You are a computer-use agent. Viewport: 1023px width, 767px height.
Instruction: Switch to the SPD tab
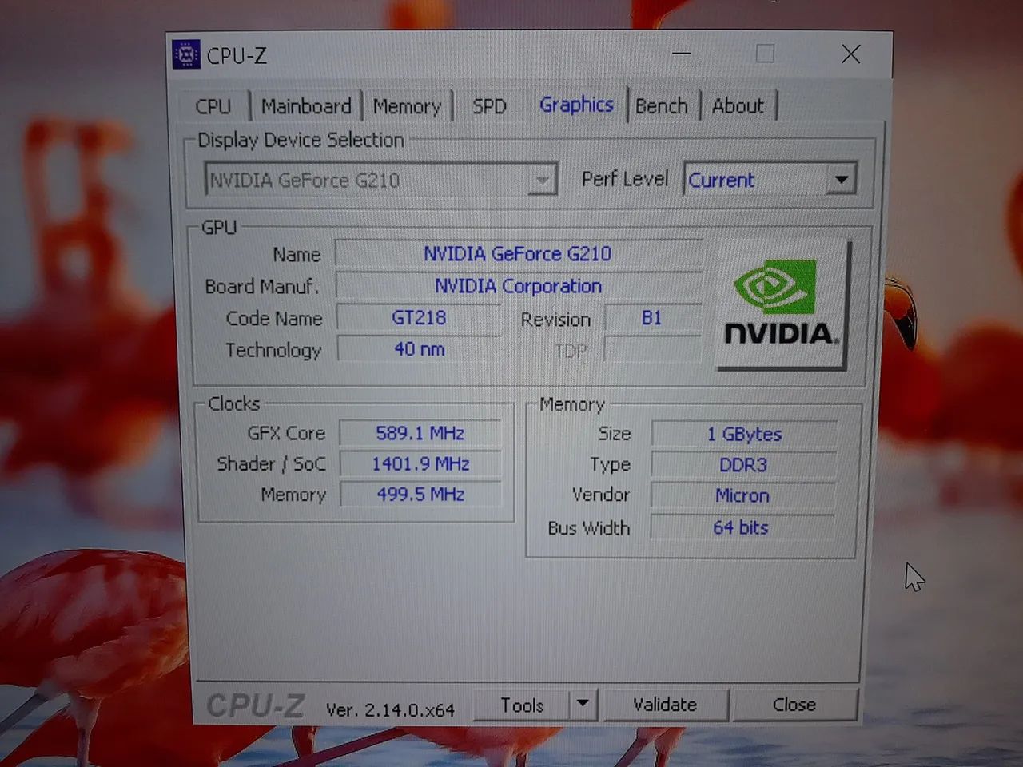(x=488, y=105)
